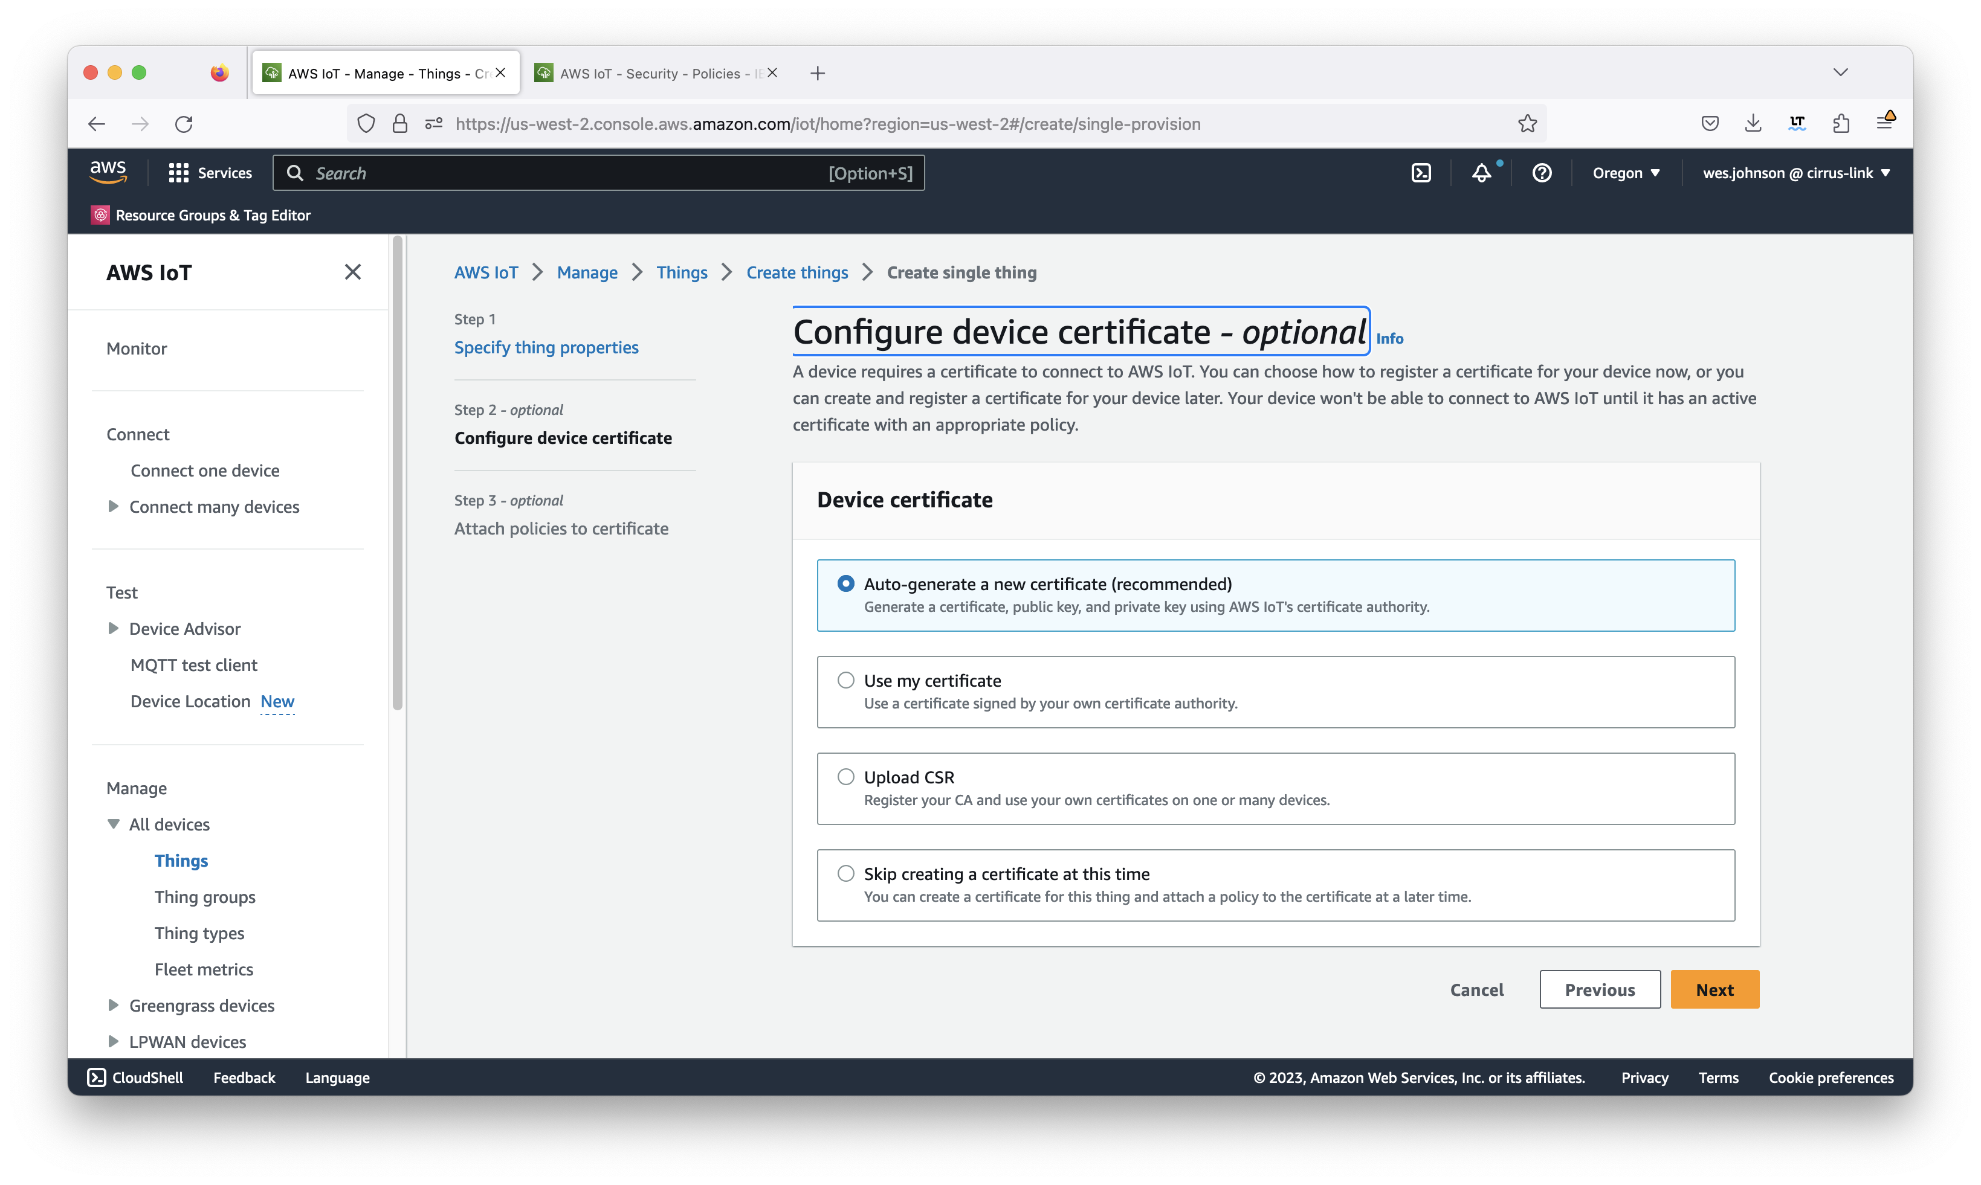The width and height of the screenshot is (1981, 1185).
Task: Expand Connect many devices
Action: (x=112, y=506)
